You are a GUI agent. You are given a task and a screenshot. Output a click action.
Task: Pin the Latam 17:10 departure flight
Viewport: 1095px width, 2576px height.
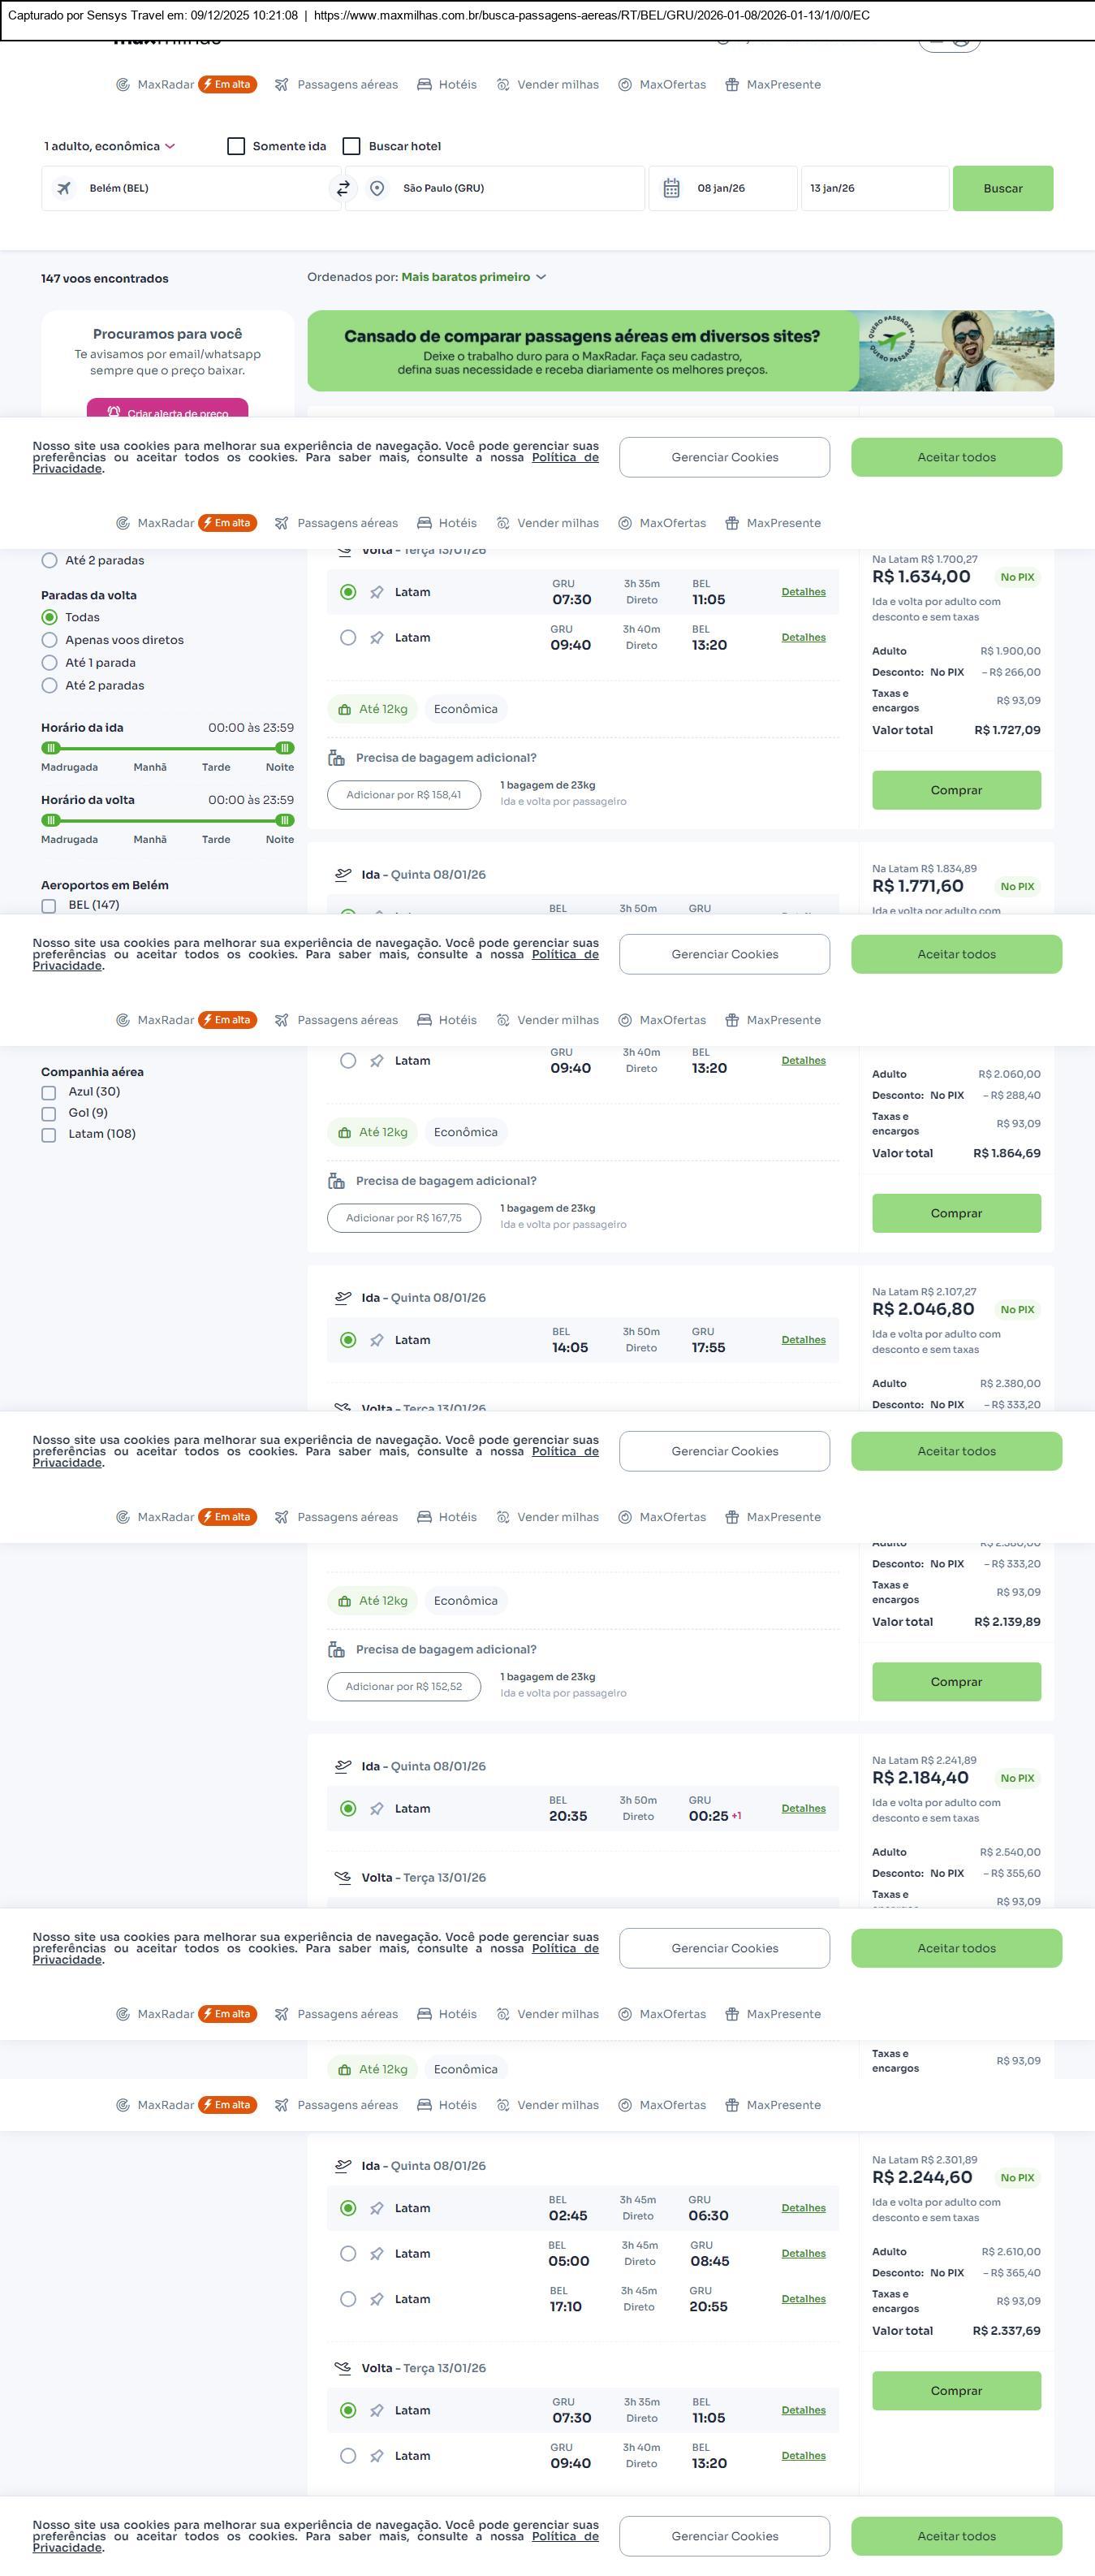[377, 2299]
